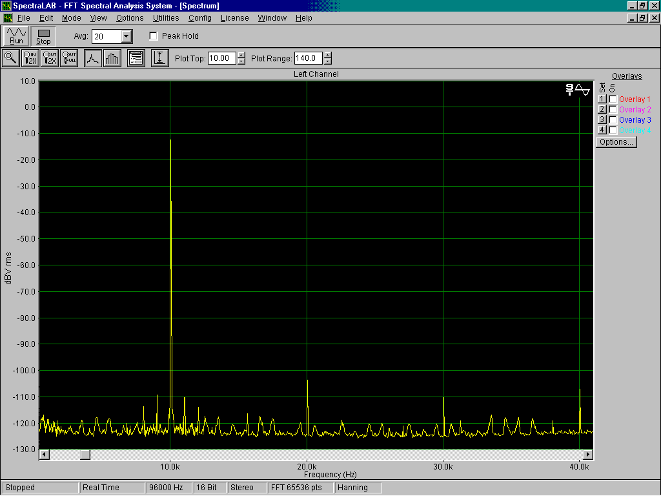Open the File menu
Viewport: 661px width, 496px height.
click(23, 18)
